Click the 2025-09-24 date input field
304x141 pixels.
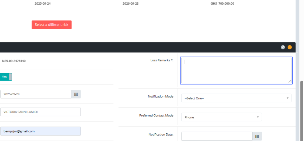[x=36, y=94]
